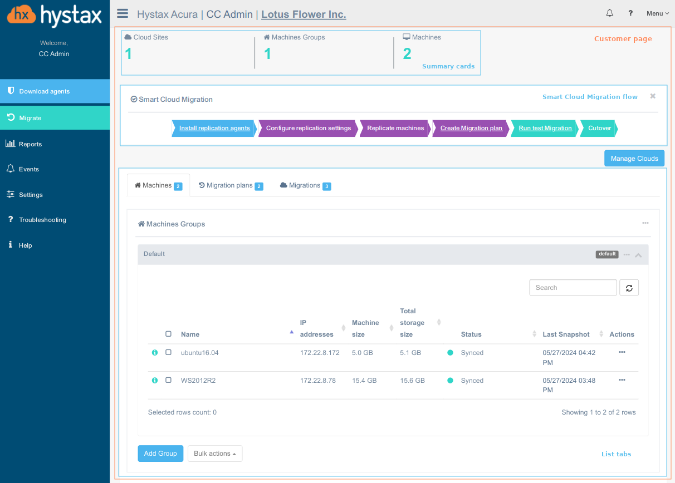
Task: Open the Bulk actions dropdown
Action: [214, 454]
